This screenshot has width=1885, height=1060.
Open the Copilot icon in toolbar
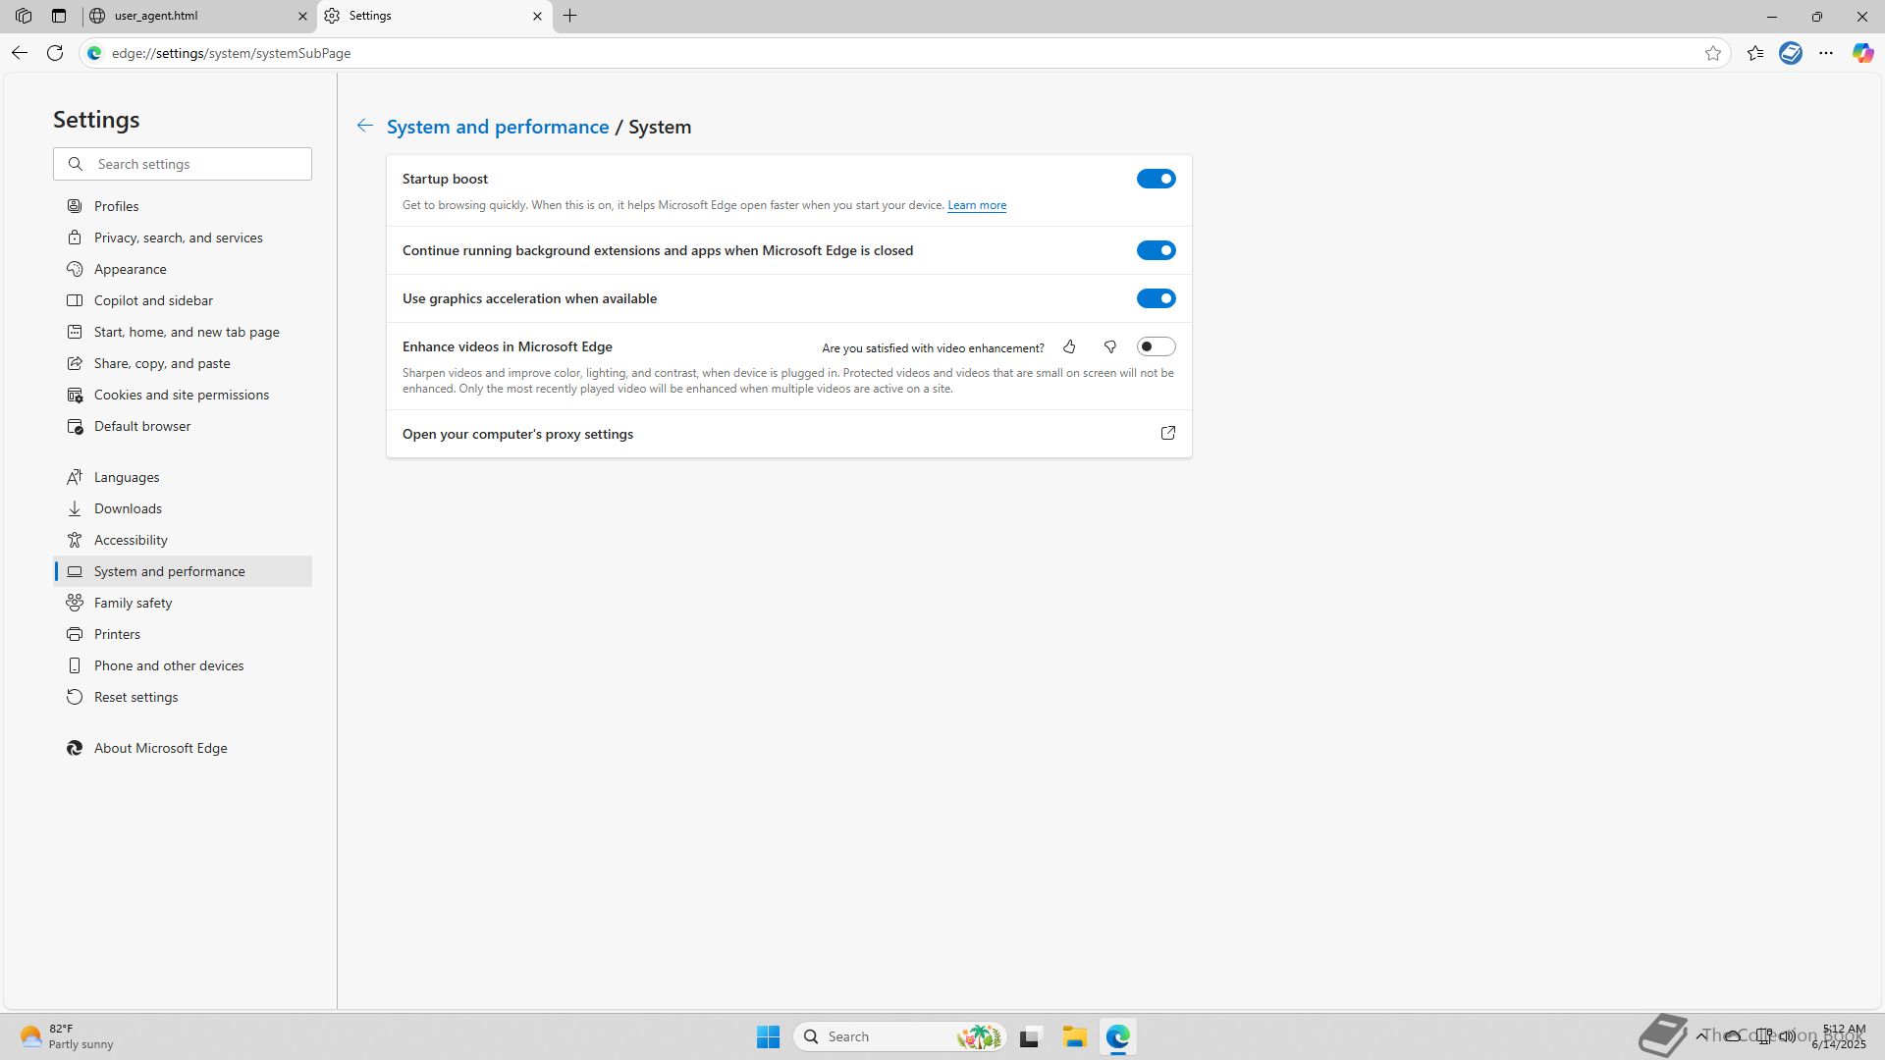(x=1862, y=53)
